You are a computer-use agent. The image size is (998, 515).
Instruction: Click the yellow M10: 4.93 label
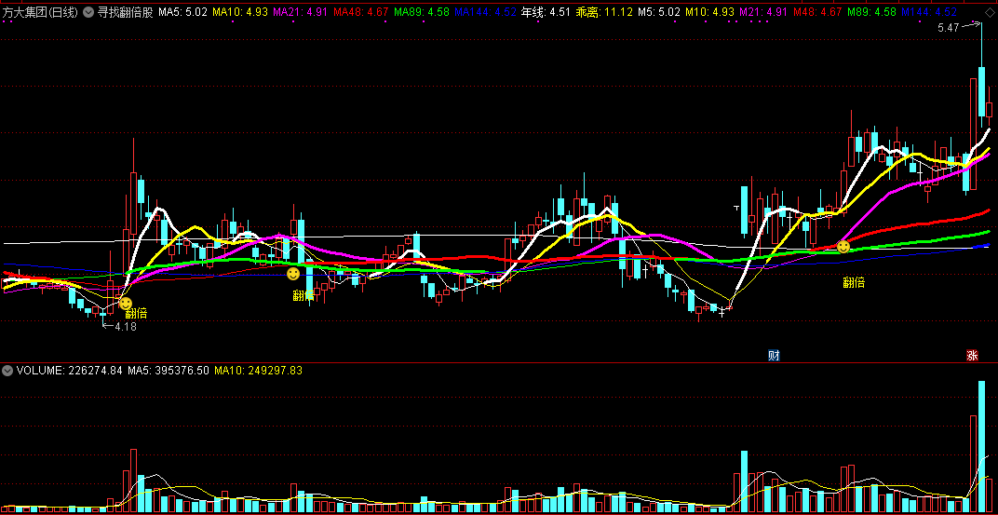[x=709, y=11]
